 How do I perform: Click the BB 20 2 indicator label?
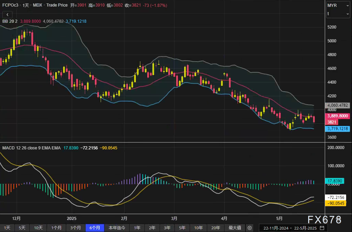[10, 21]
